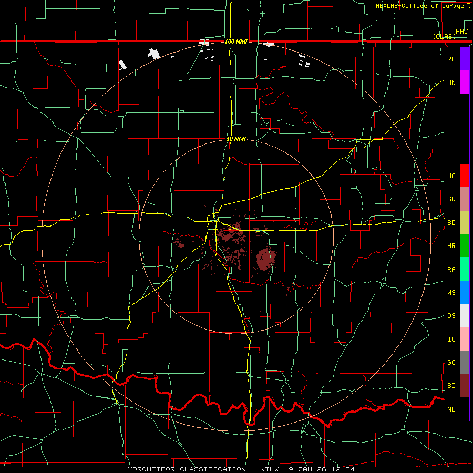Click the WS legend label
This screenshot has width=473, height=473.
pos(451,292)
